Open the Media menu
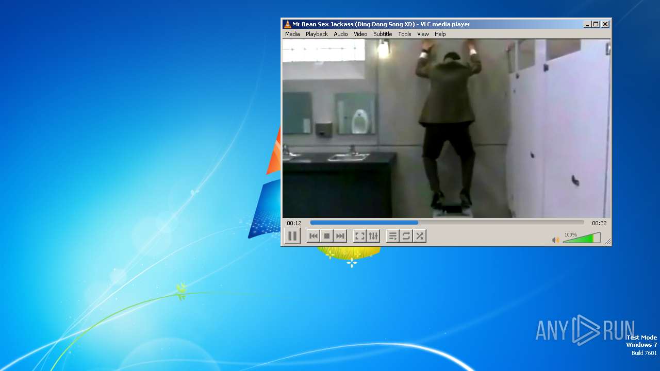Screen dimensions: 660x371 coord(292,34)
